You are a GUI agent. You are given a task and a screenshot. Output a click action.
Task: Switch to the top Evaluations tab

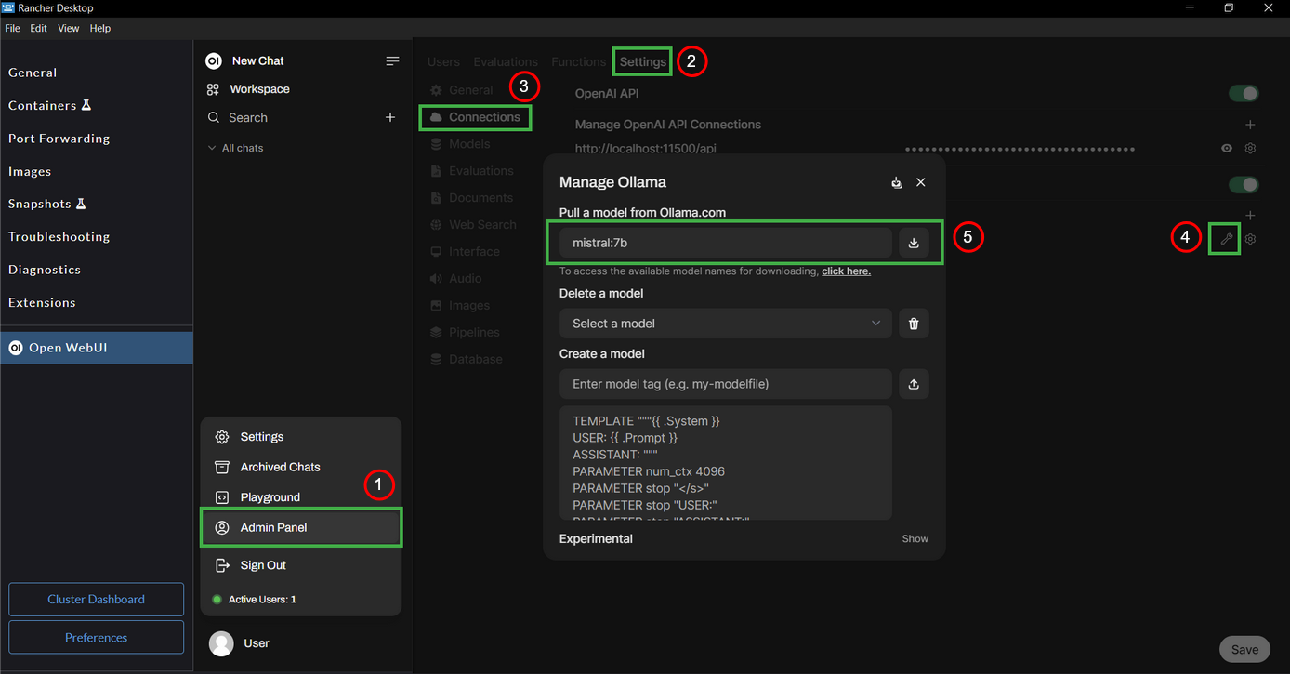tap(506, 61)
